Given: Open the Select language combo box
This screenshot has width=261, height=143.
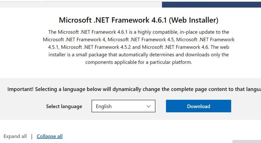Looking at the screenshot, I should point(123,106).
